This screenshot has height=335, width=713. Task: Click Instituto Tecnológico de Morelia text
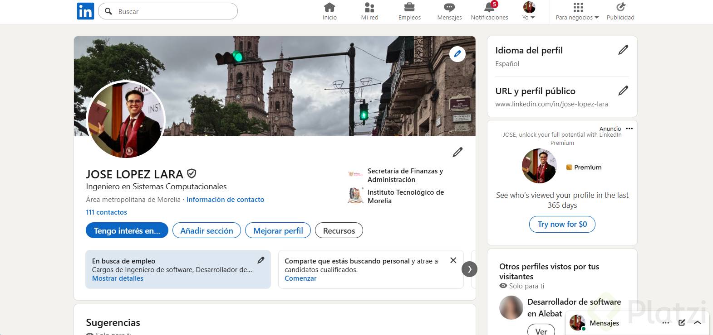point(406,196)
